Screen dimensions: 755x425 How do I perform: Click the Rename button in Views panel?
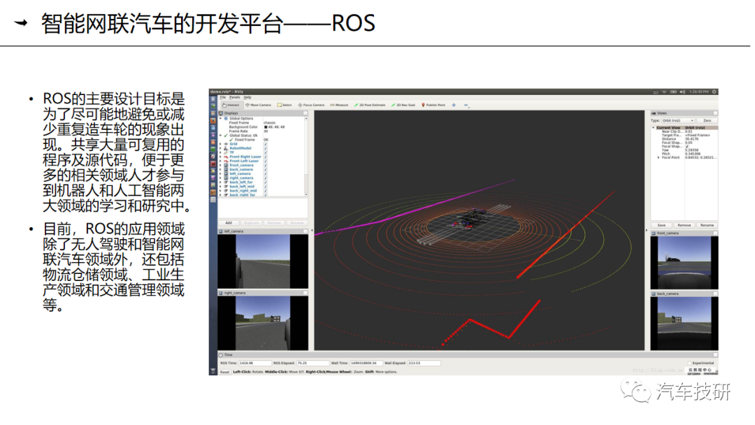coord(707,225)
